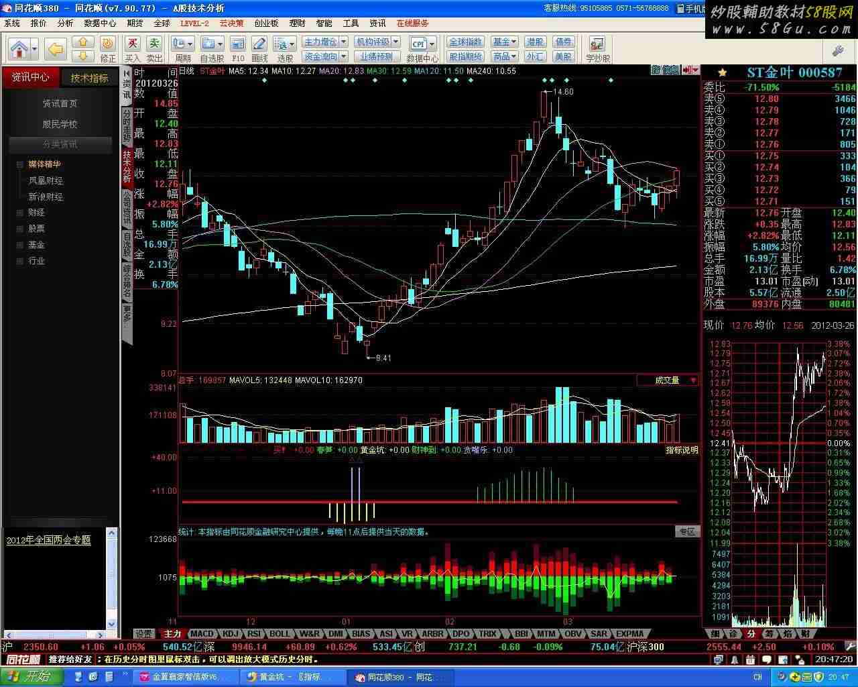Click the 选股 stock picker icon

click(x=284, y=49)
